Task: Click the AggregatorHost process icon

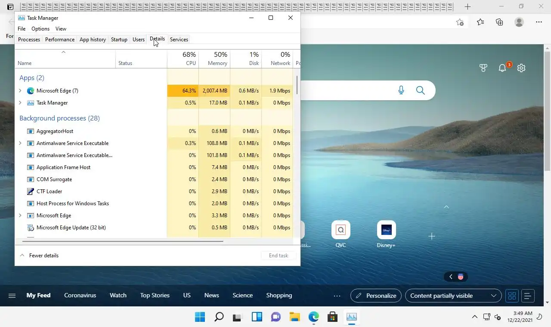Action: tap(31, 131)
